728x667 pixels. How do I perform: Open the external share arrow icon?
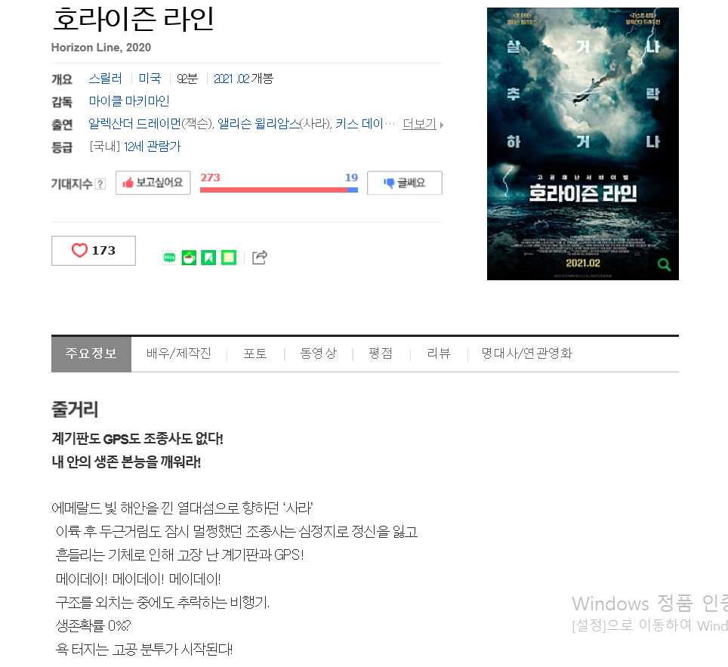click(260, 258)
